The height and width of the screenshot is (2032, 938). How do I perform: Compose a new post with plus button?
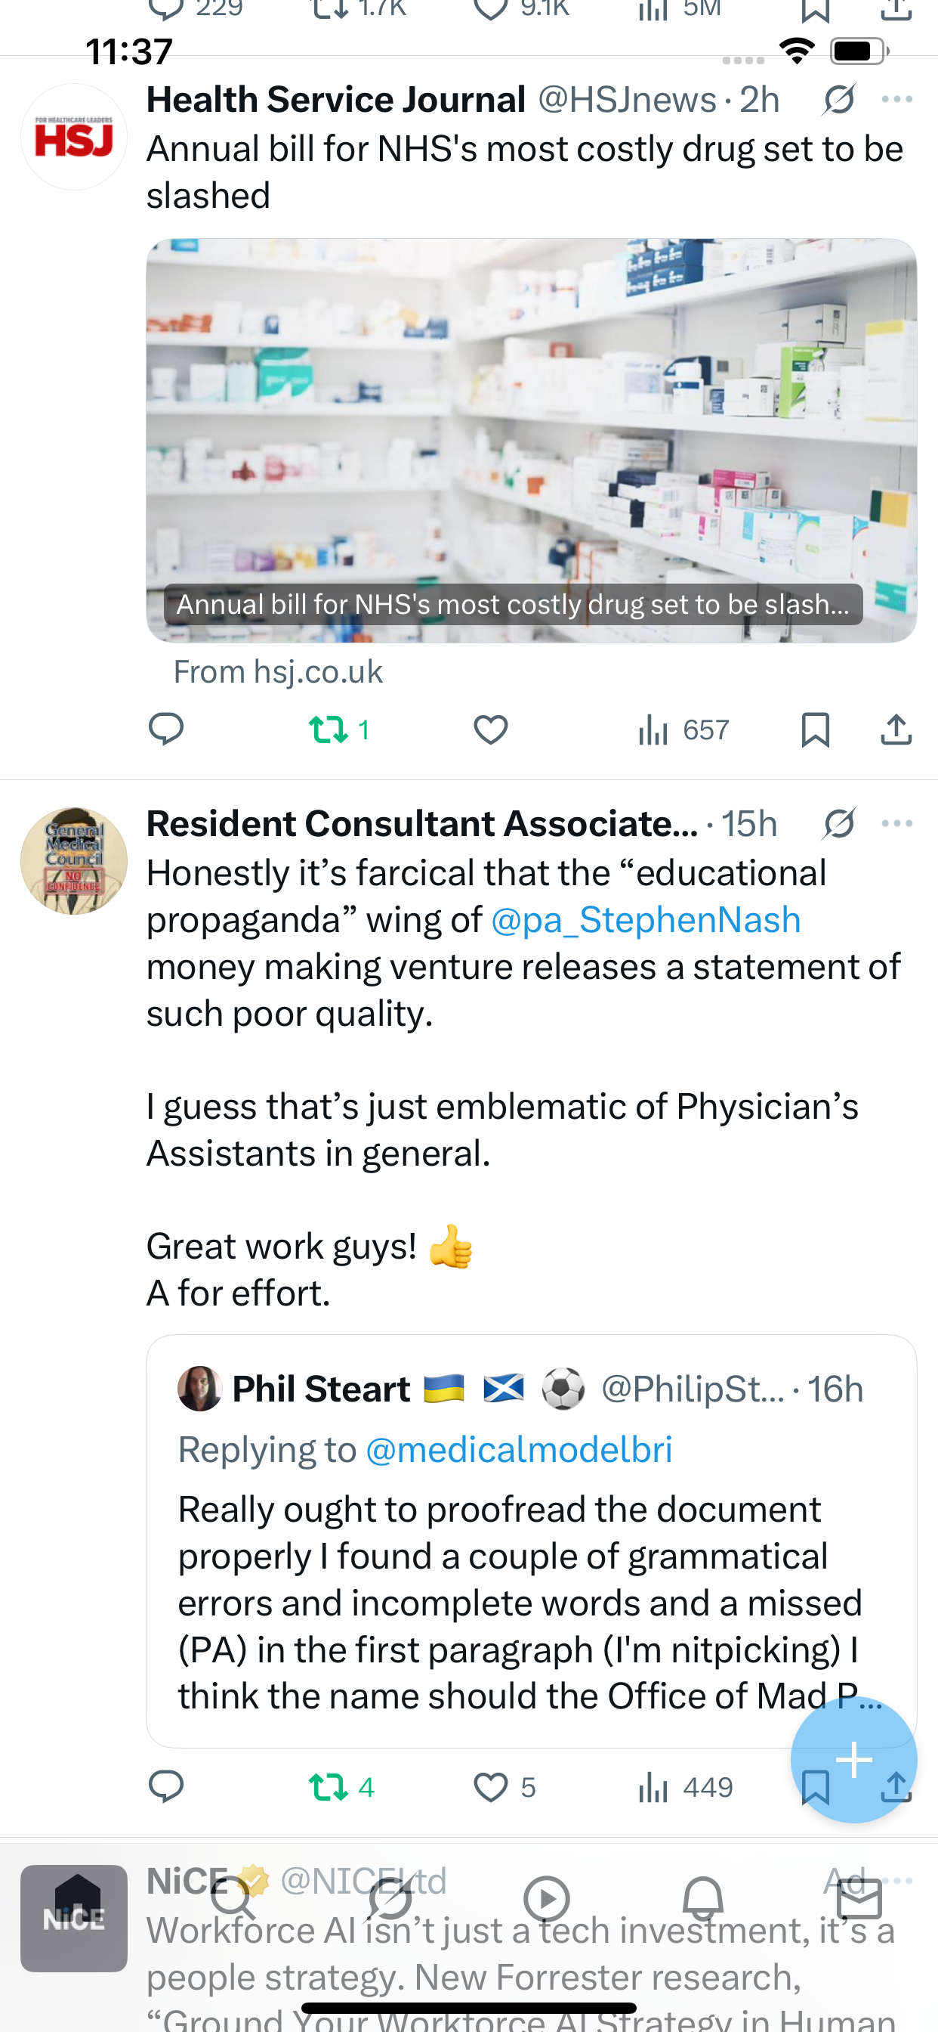click(853, 1760)
